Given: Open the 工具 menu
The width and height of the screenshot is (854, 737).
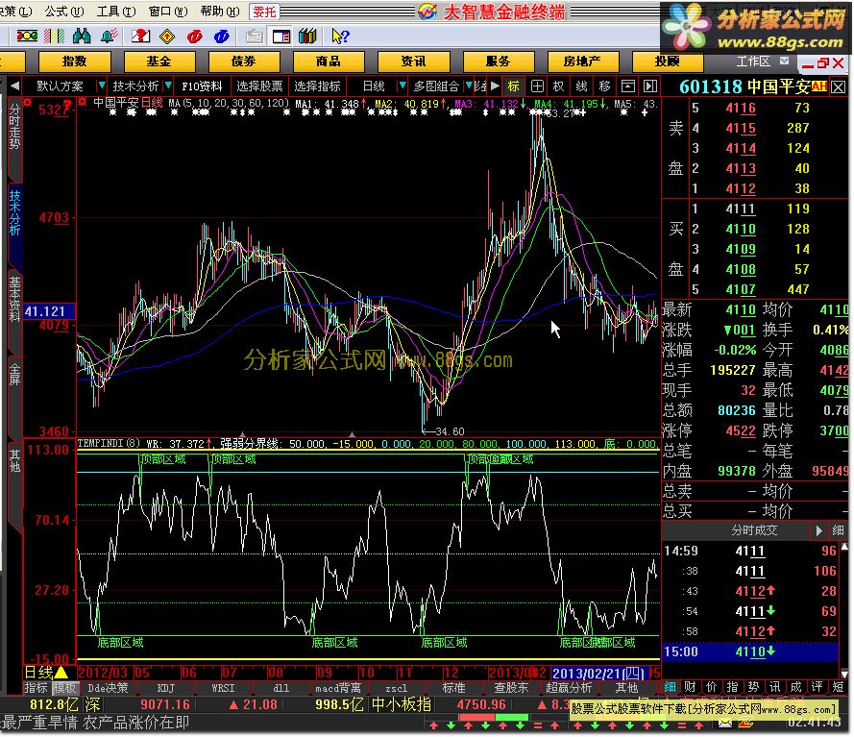Looking at the screenshot, I should pos(116,11).
